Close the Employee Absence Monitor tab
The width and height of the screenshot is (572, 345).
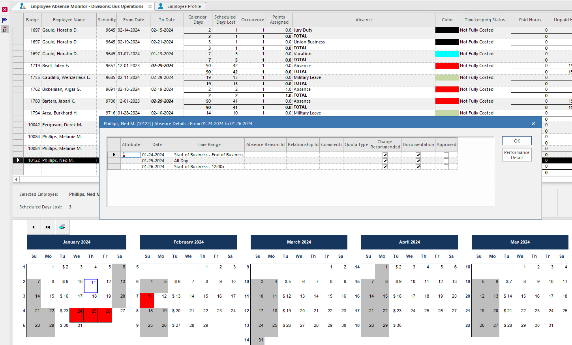[150, 6]
